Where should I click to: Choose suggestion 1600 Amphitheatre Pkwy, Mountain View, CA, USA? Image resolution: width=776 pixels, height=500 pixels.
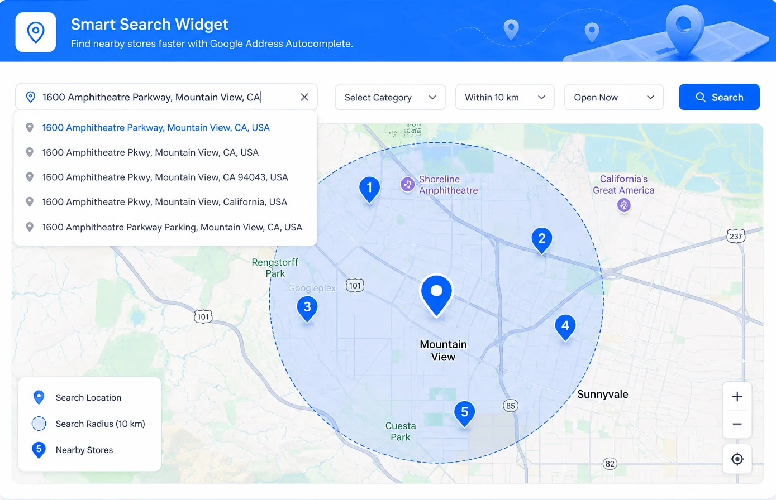[165, 152]
